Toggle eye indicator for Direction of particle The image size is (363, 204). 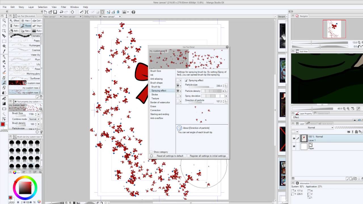(178, 101)
